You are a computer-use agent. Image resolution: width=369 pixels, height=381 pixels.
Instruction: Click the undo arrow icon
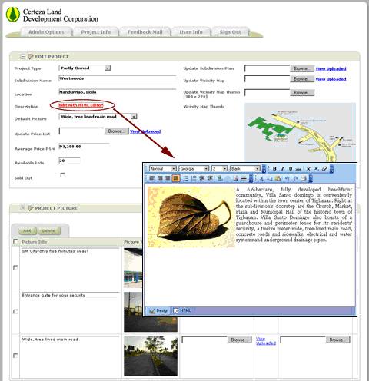coord(288,178)
